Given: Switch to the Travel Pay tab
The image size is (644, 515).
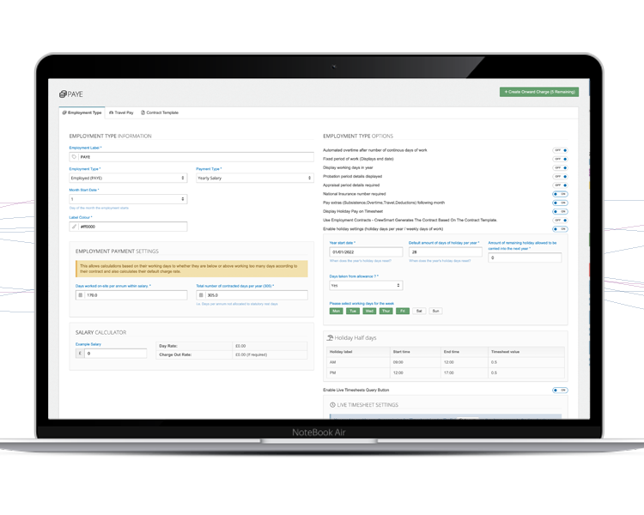Looking at the screenshot, I should click(121, 112).
